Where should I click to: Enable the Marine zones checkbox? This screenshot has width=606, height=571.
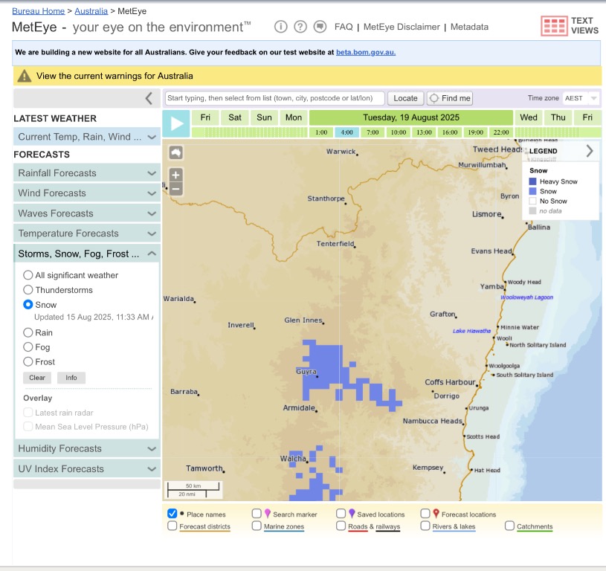(257, 526)
